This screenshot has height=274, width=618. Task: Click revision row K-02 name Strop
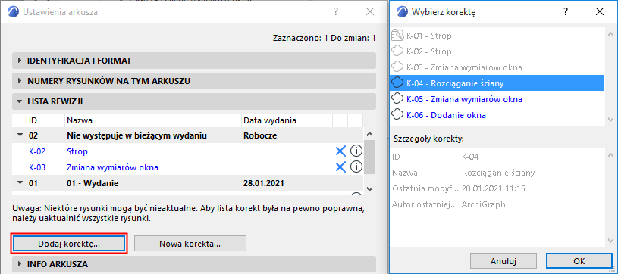(77, 151)
